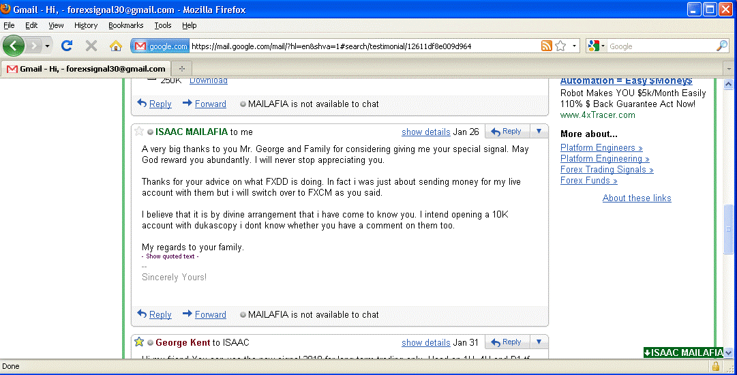This screenshot has height=375, width=737.
Task: Stop loading with the X icon
Action: (91, 46)
